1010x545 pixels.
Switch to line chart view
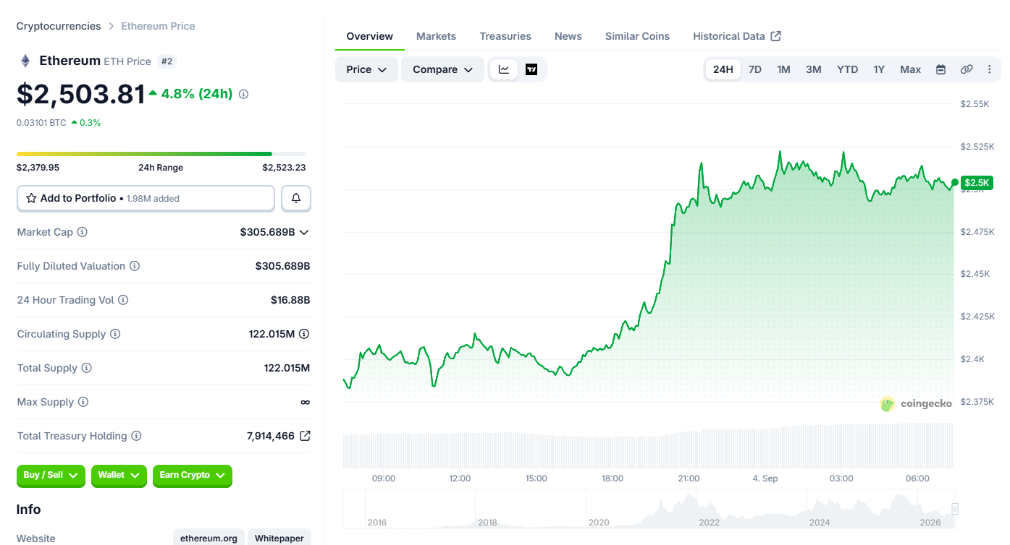(504, 69)
